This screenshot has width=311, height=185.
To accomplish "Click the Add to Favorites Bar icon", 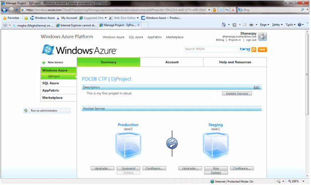I will [x=26, y=18].
